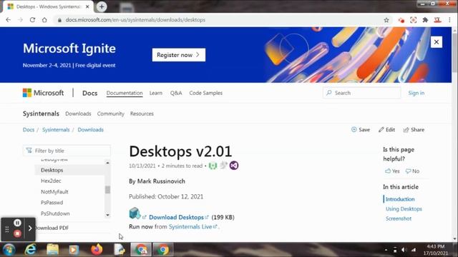Open a new browser tab
The image size is (458, 257).
point(102,6)
